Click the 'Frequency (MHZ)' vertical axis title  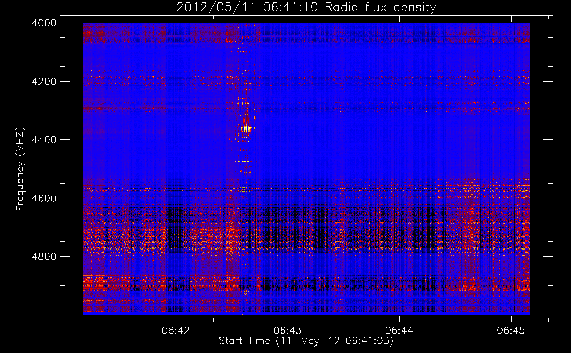tap(20, 169)
